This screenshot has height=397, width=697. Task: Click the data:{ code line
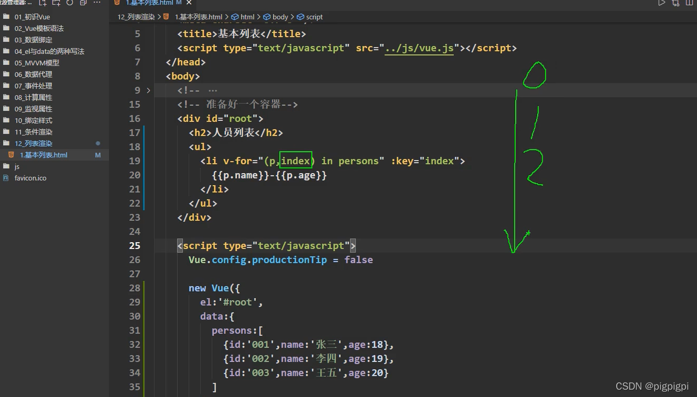tap(217, 316)
